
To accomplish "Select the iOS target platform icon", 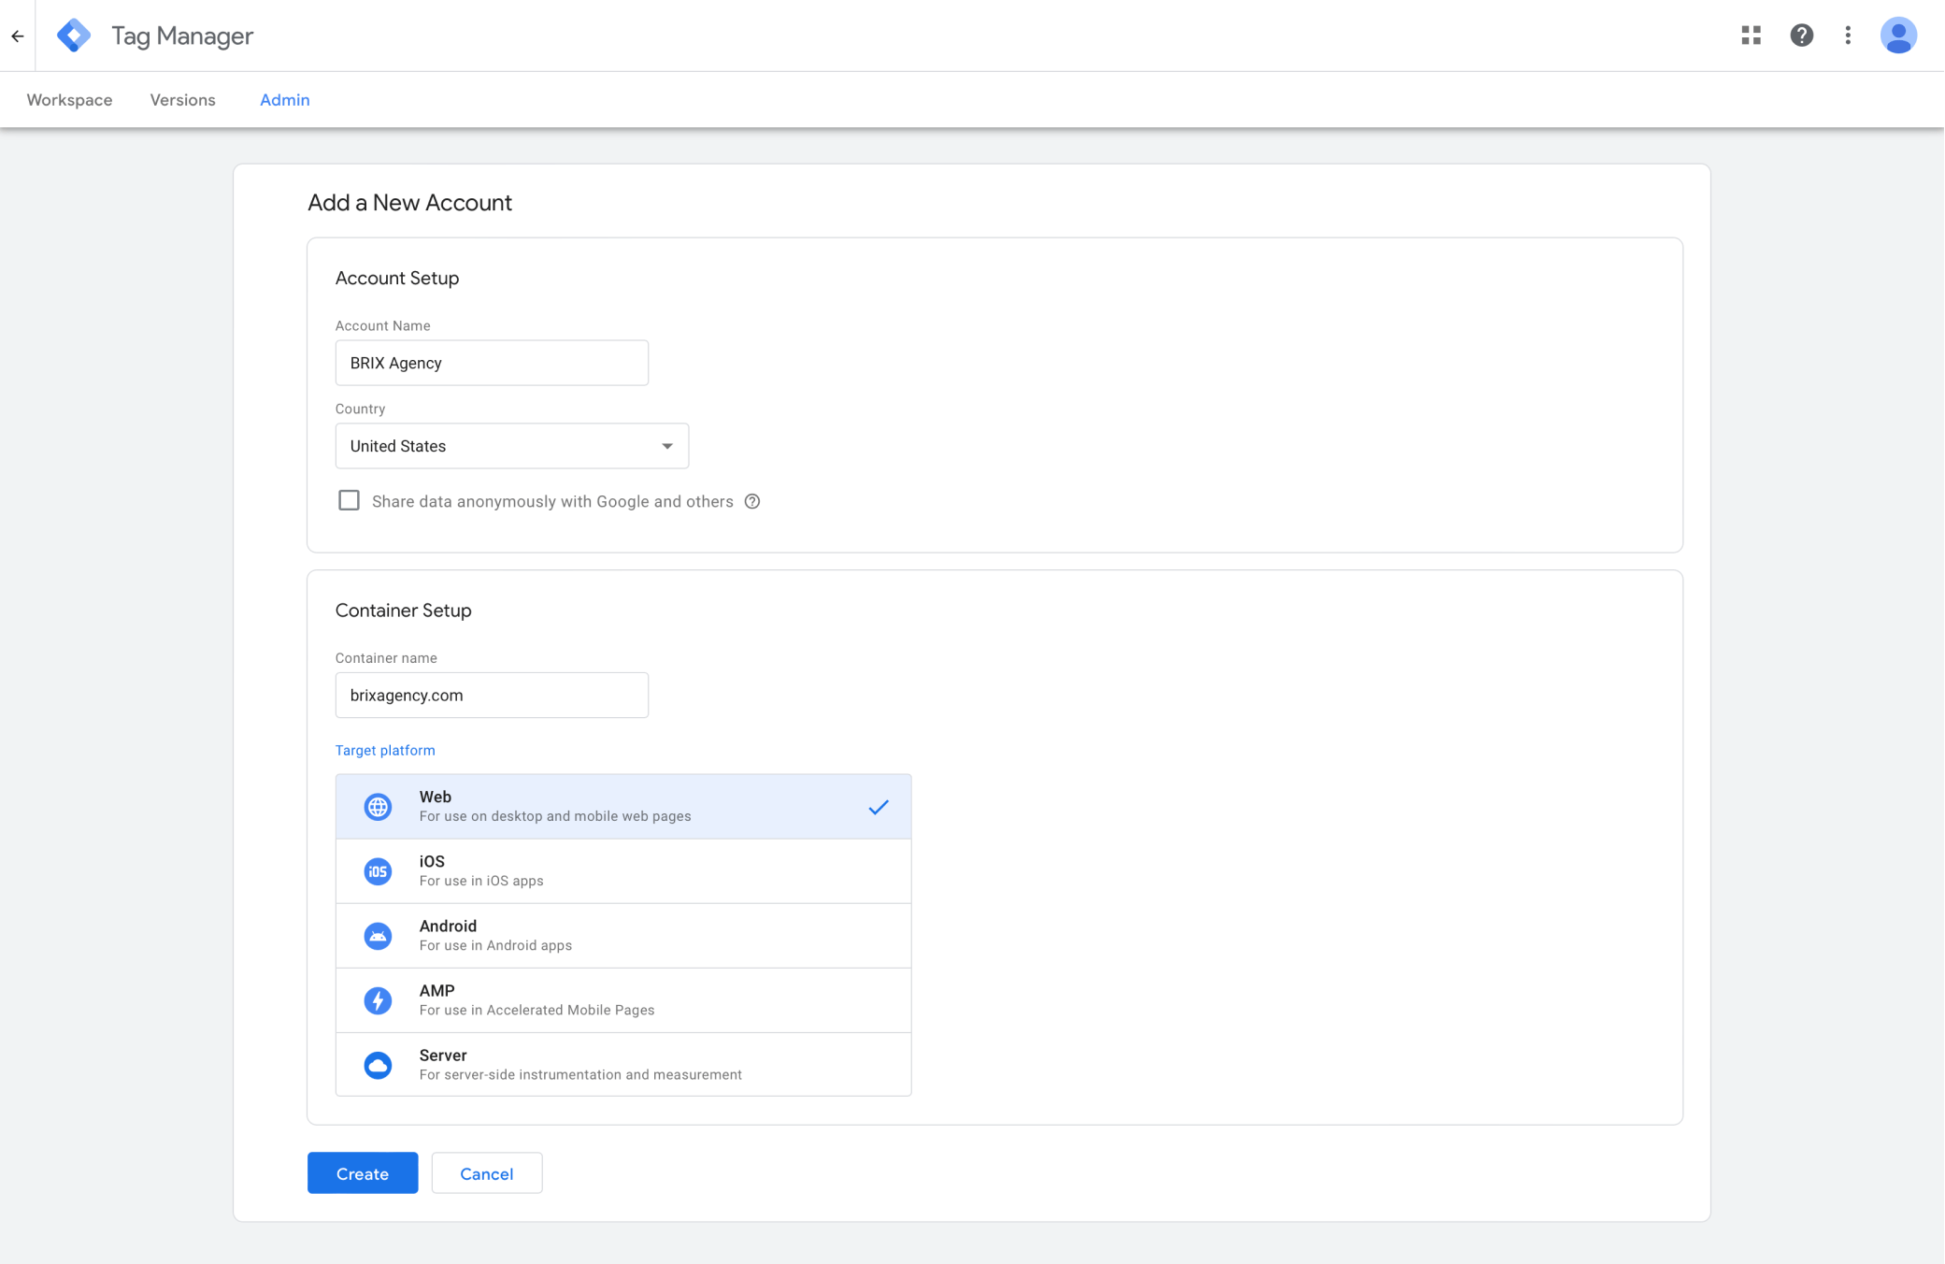I will coord(379,869).
